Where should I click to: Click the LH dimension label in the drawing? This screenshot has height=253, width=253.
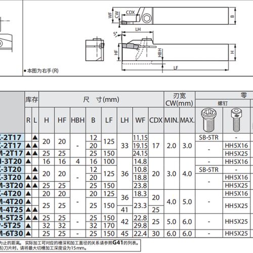click(138, 29)
